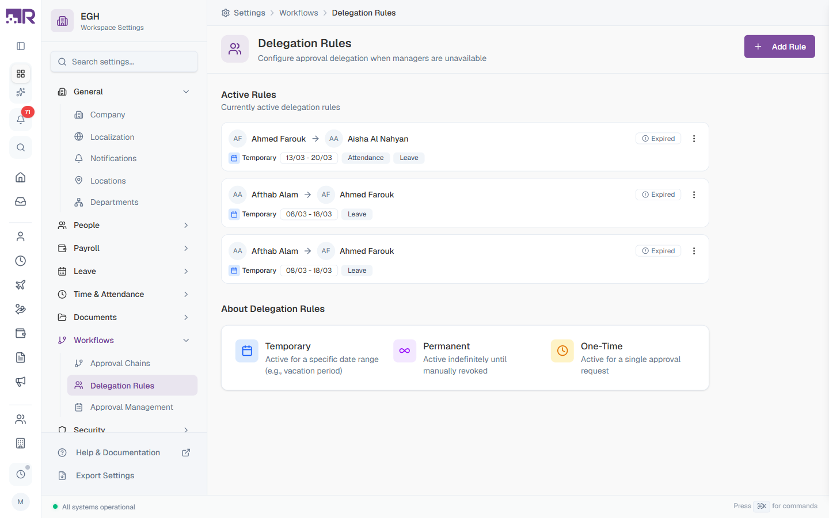This screenshot has width=829, height=518.
Task: Open Locations settings
Action: (x=132, y=181)
